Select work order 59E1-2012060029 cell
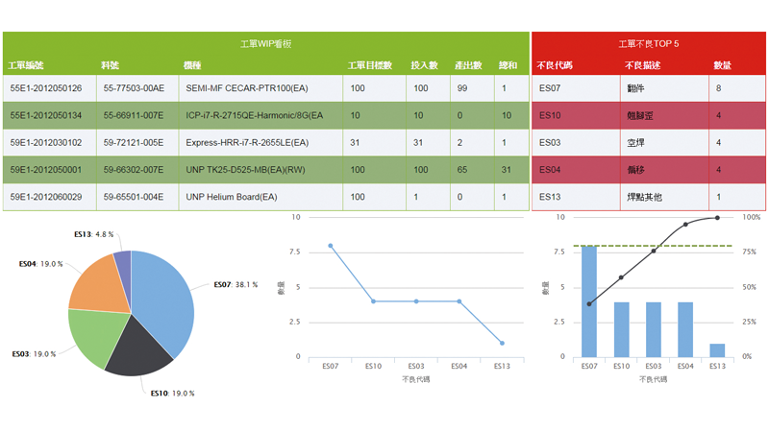 pyautogui.click(x=50, y=197)
